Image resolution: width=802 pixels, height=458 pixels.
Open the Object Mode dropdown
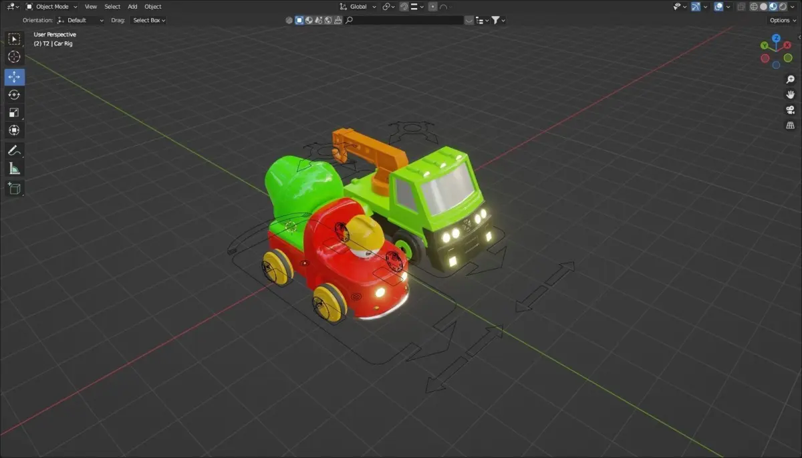[x=51, y=7]
